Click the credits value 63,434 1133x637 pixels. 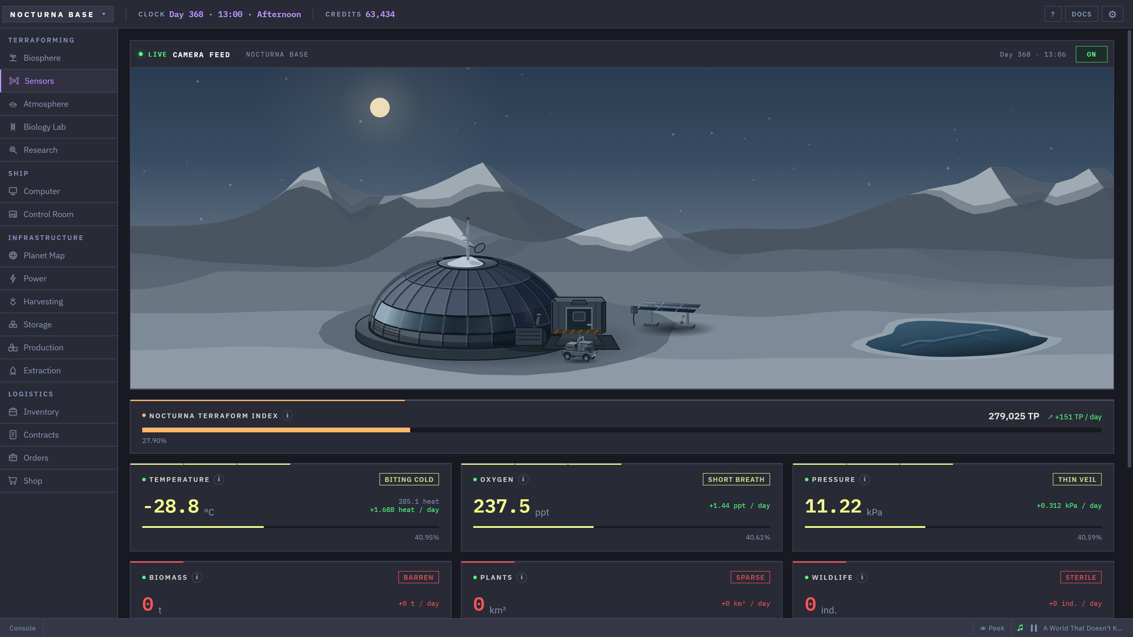380,14
